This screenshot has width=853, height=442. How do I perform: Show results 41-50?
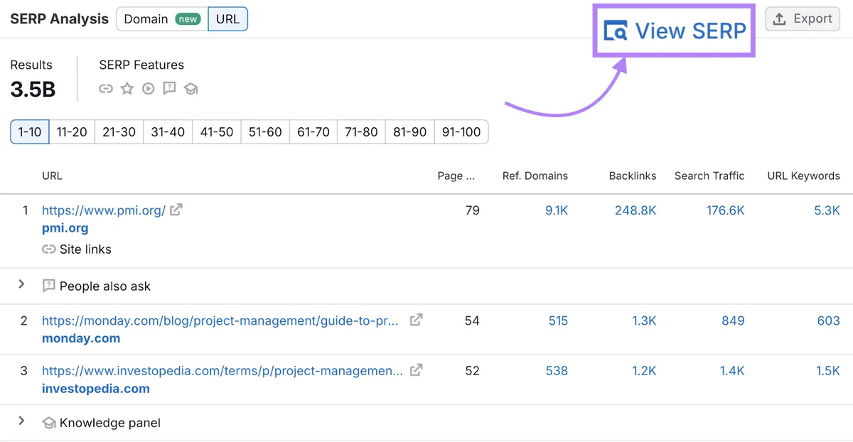[x=217, y=132]
